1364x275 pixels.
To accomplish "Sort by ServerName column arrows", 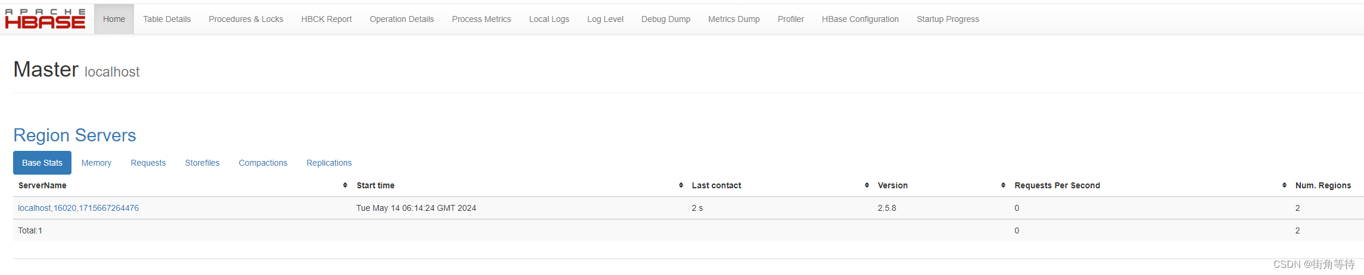I will point(345,185).
